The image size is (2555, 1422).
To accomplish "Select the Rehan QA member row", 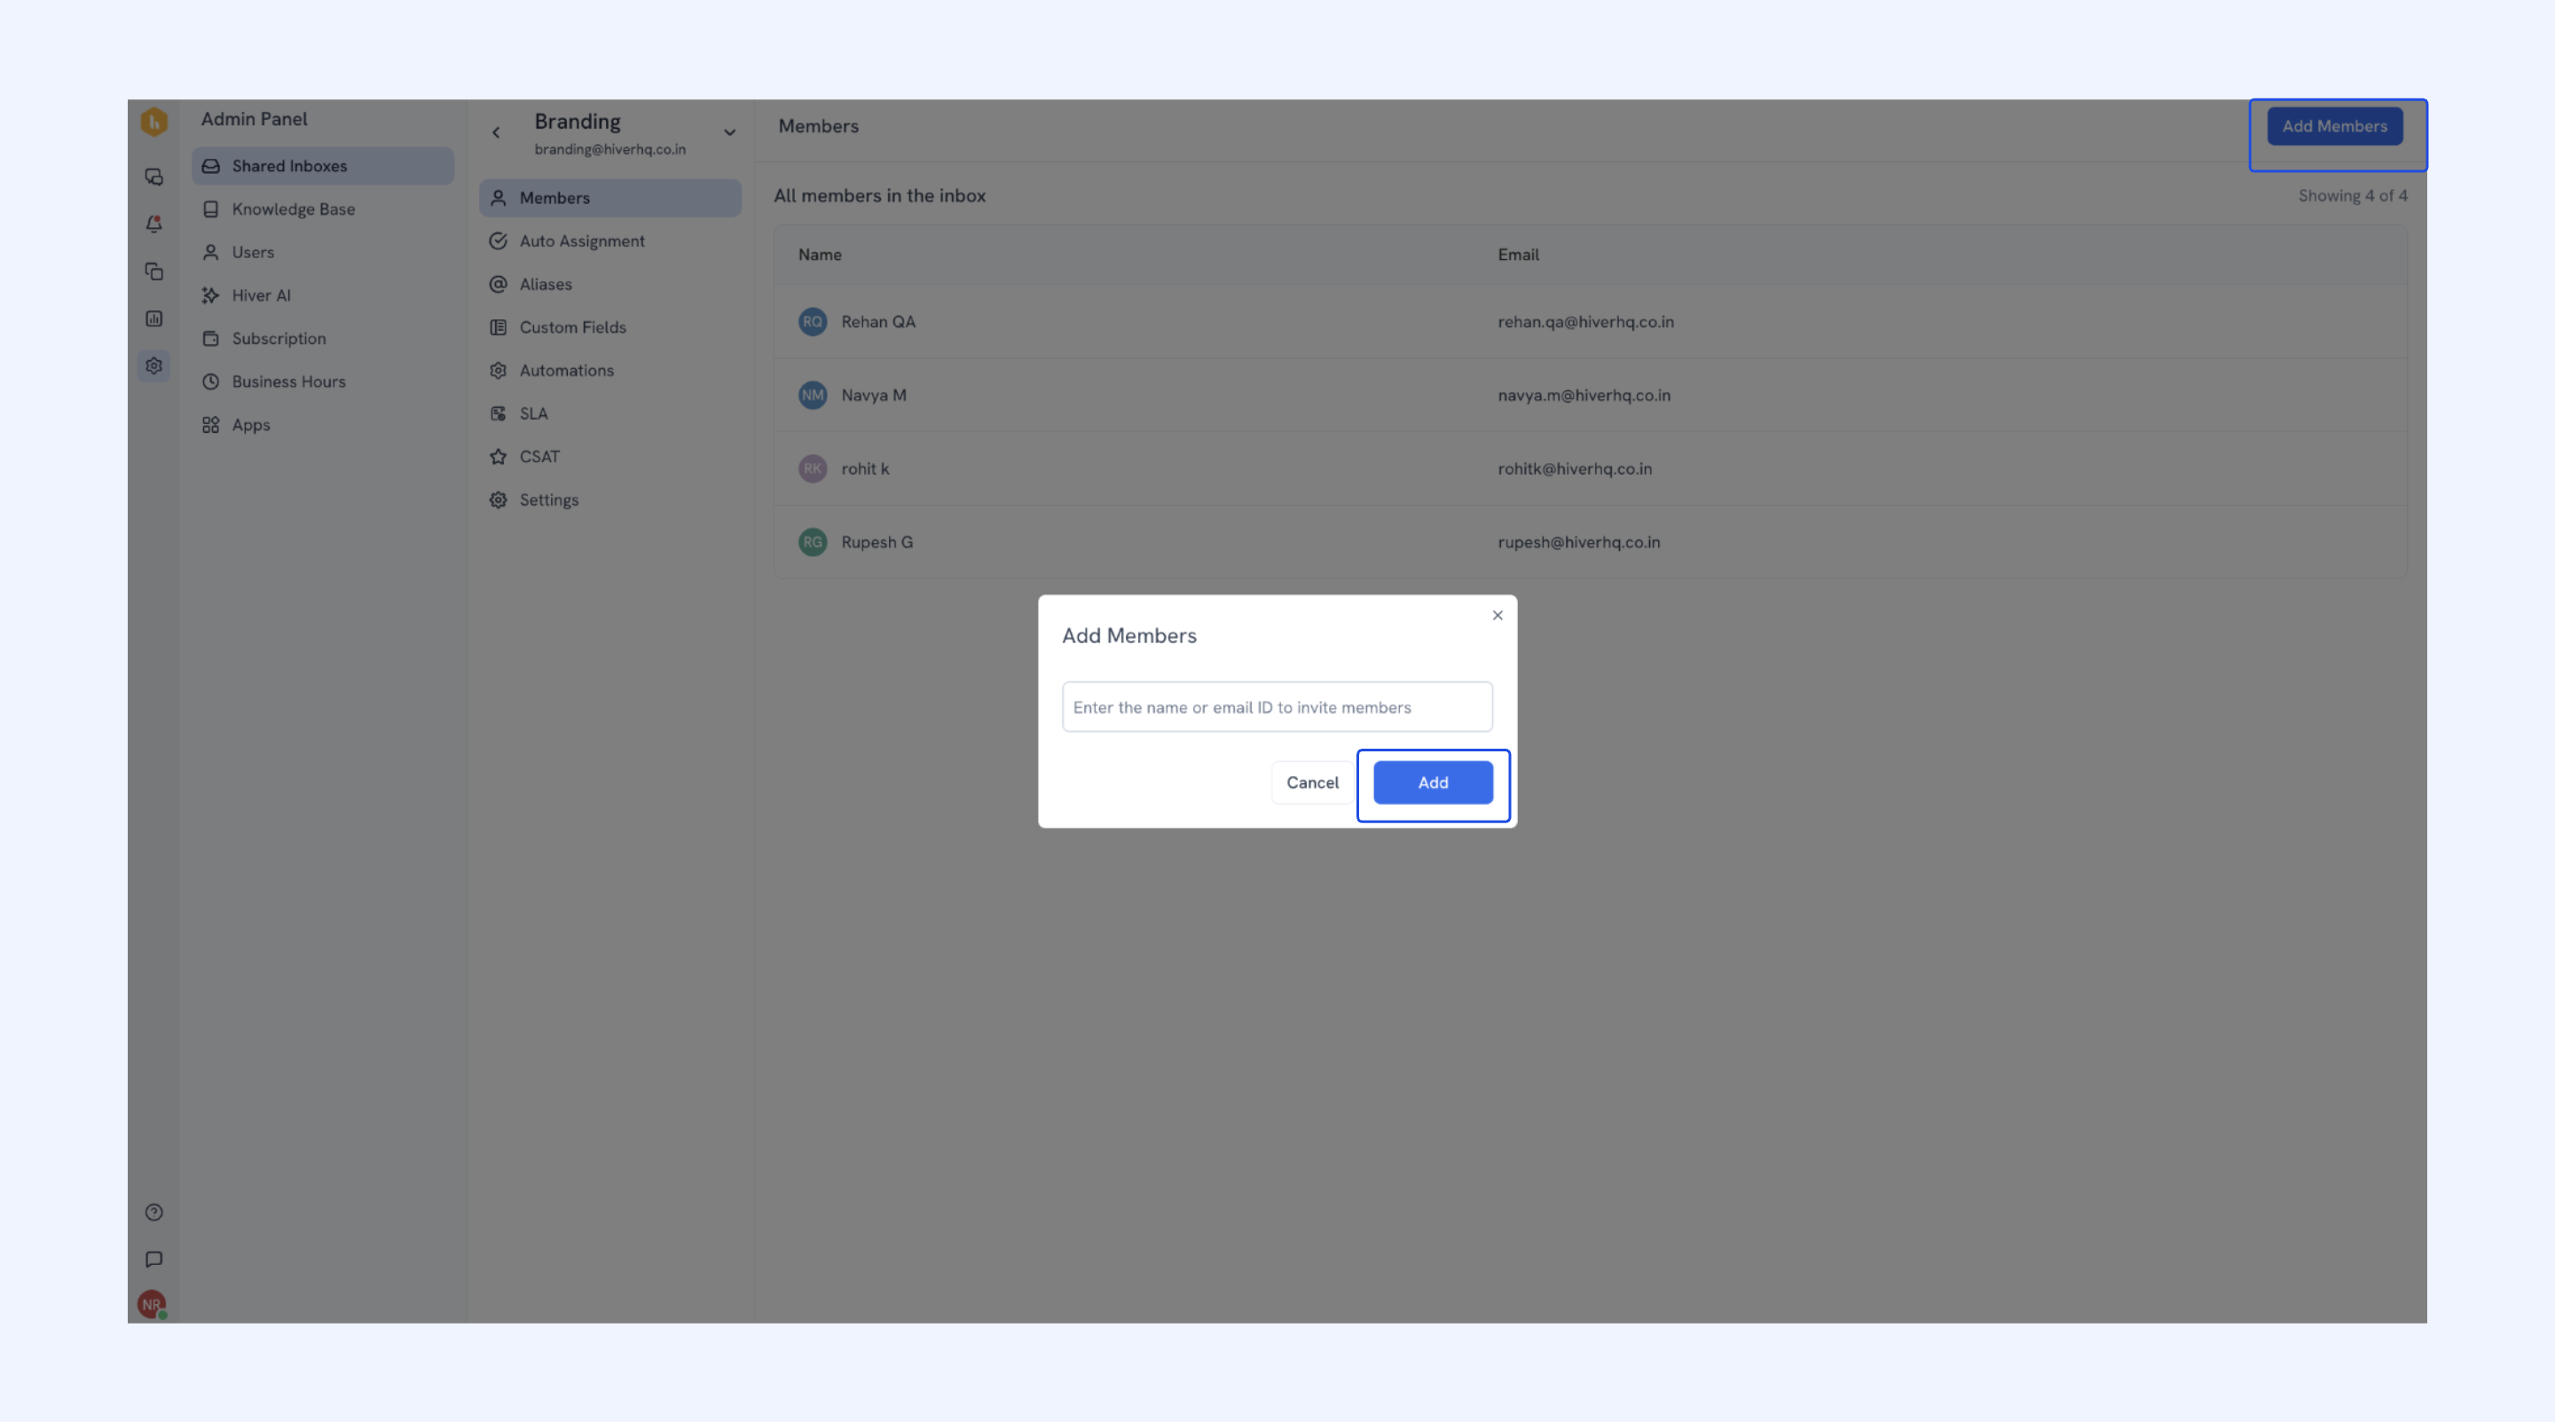I will 1590,321.
